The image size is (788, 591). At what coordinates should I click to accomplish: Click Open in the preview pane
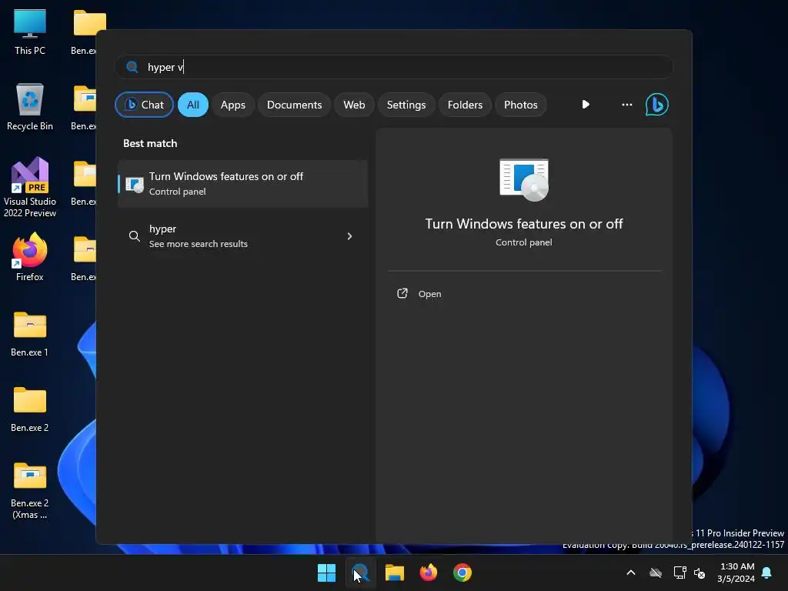tap(429, 294)
